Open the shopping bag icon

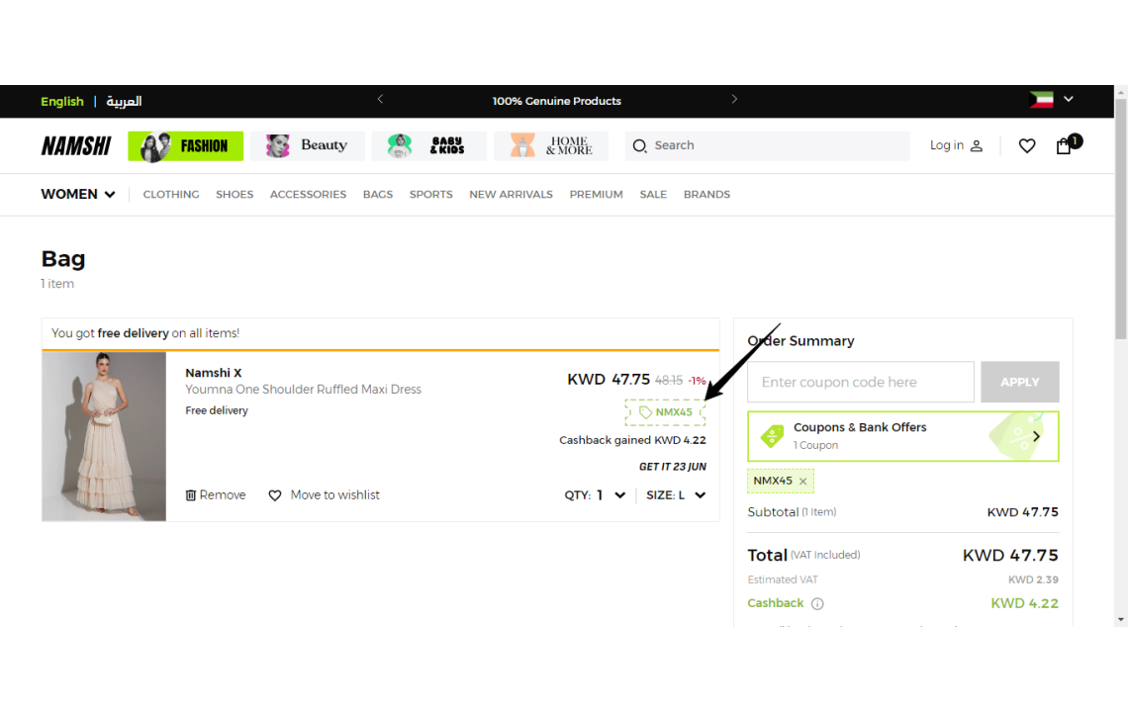[1064, 146]
